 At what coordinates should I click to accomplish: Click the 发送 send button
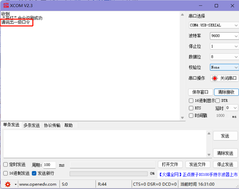pyautogui.click(x=225, y=136)
